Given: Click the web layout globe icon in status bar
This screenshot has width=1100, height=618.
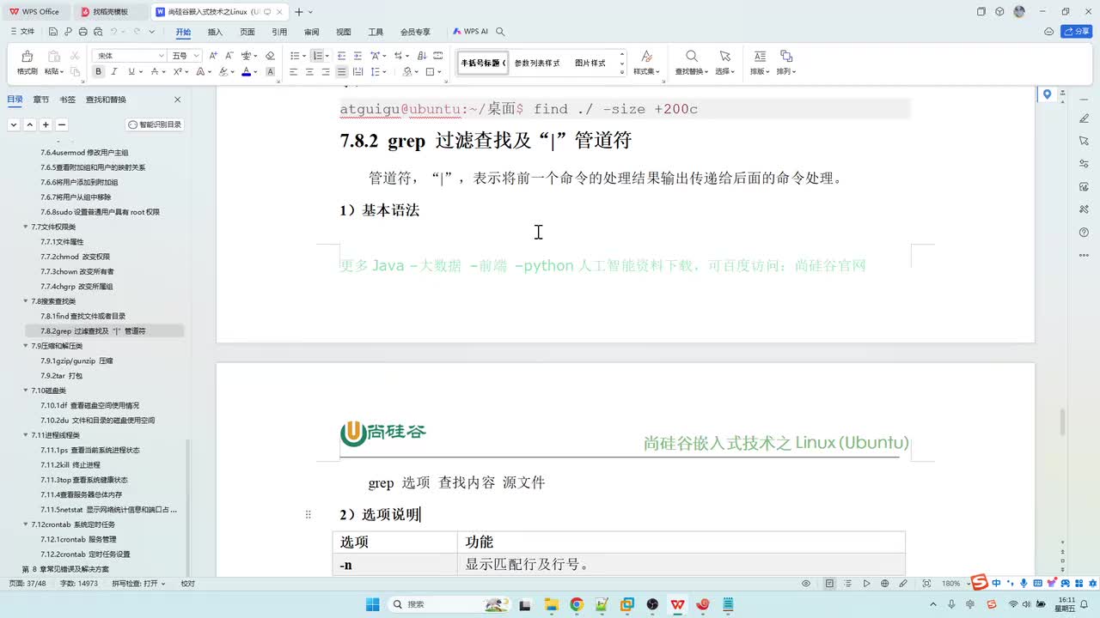Looking at the screenshot, I should 884,584.
